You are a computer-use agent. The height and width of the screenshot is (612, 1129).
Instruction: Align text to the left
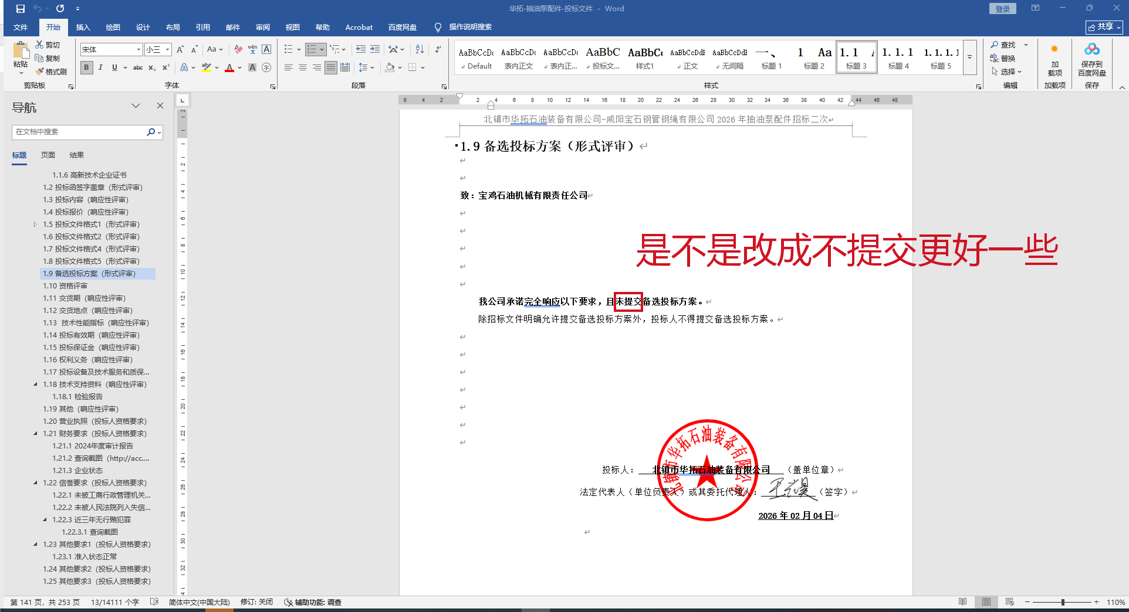(289, 67)
